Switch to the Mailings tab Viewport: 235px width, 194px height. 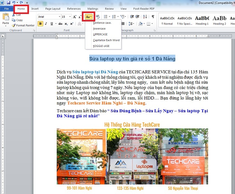tap(93, 9)
